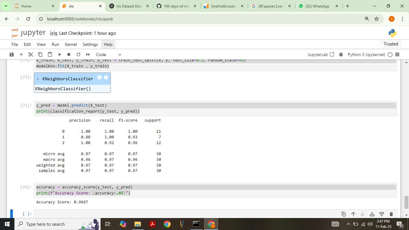409x230 pixels.
Task: Open the cell type dropdown showing Code
Action: (108, 55)
